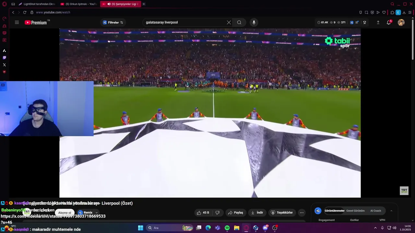This screenshot has height=233, width=415.
Task: Show hidden system tray icons
Action: (x=375, y=228)
